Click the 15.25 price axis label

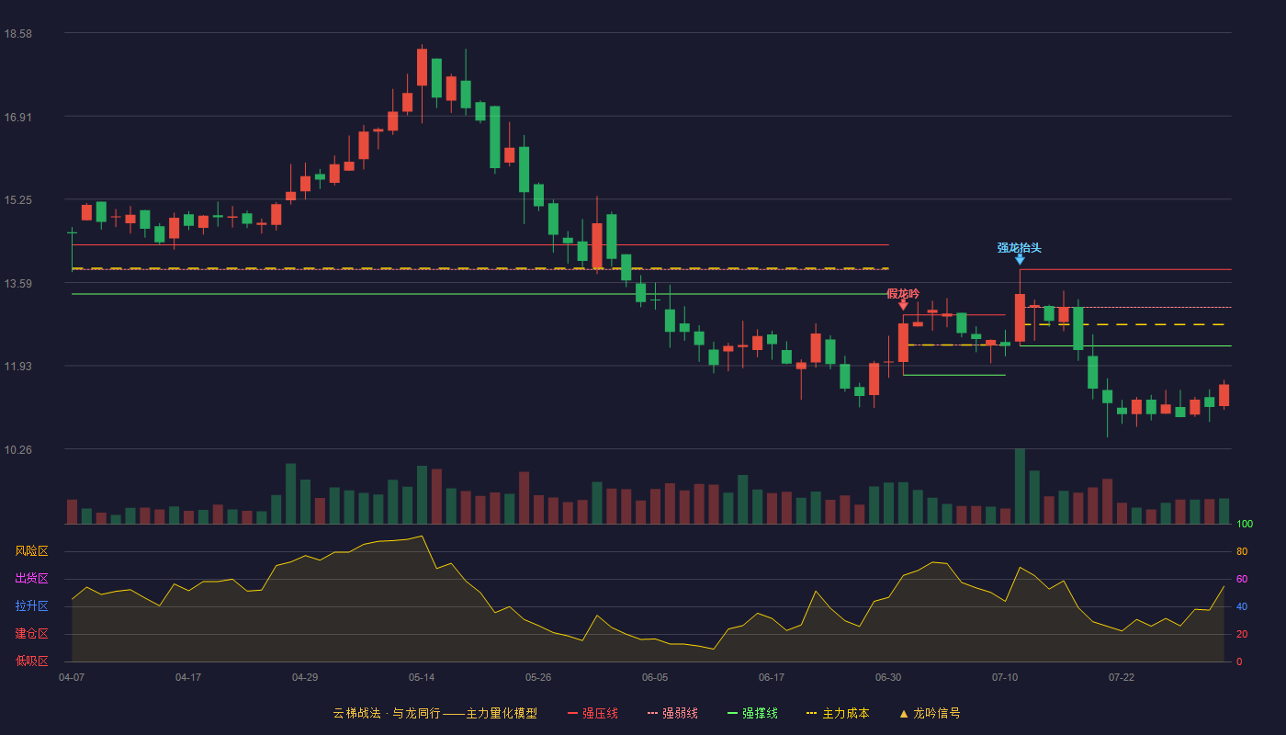point(18,200)
